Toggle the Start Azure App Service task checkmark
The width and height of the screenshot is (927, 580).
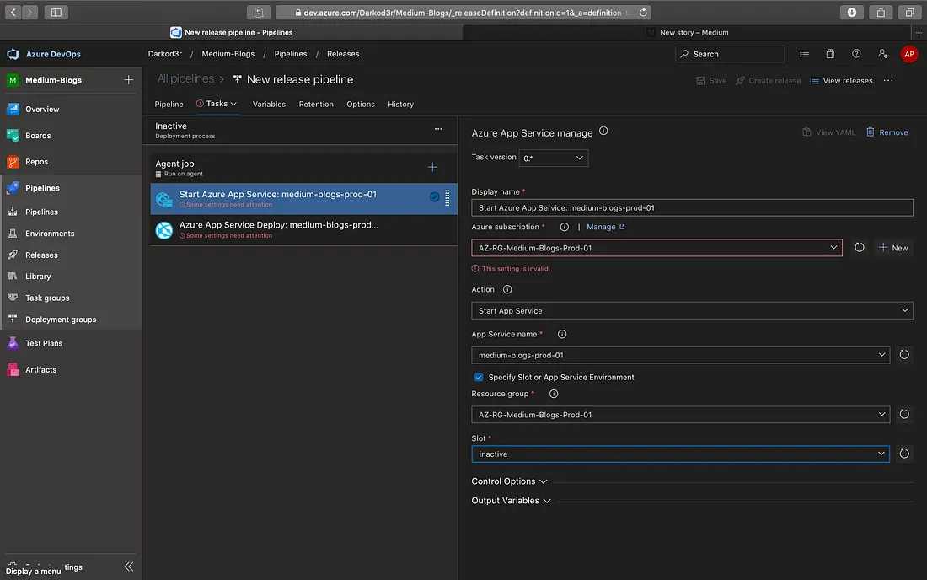(434, 197)
